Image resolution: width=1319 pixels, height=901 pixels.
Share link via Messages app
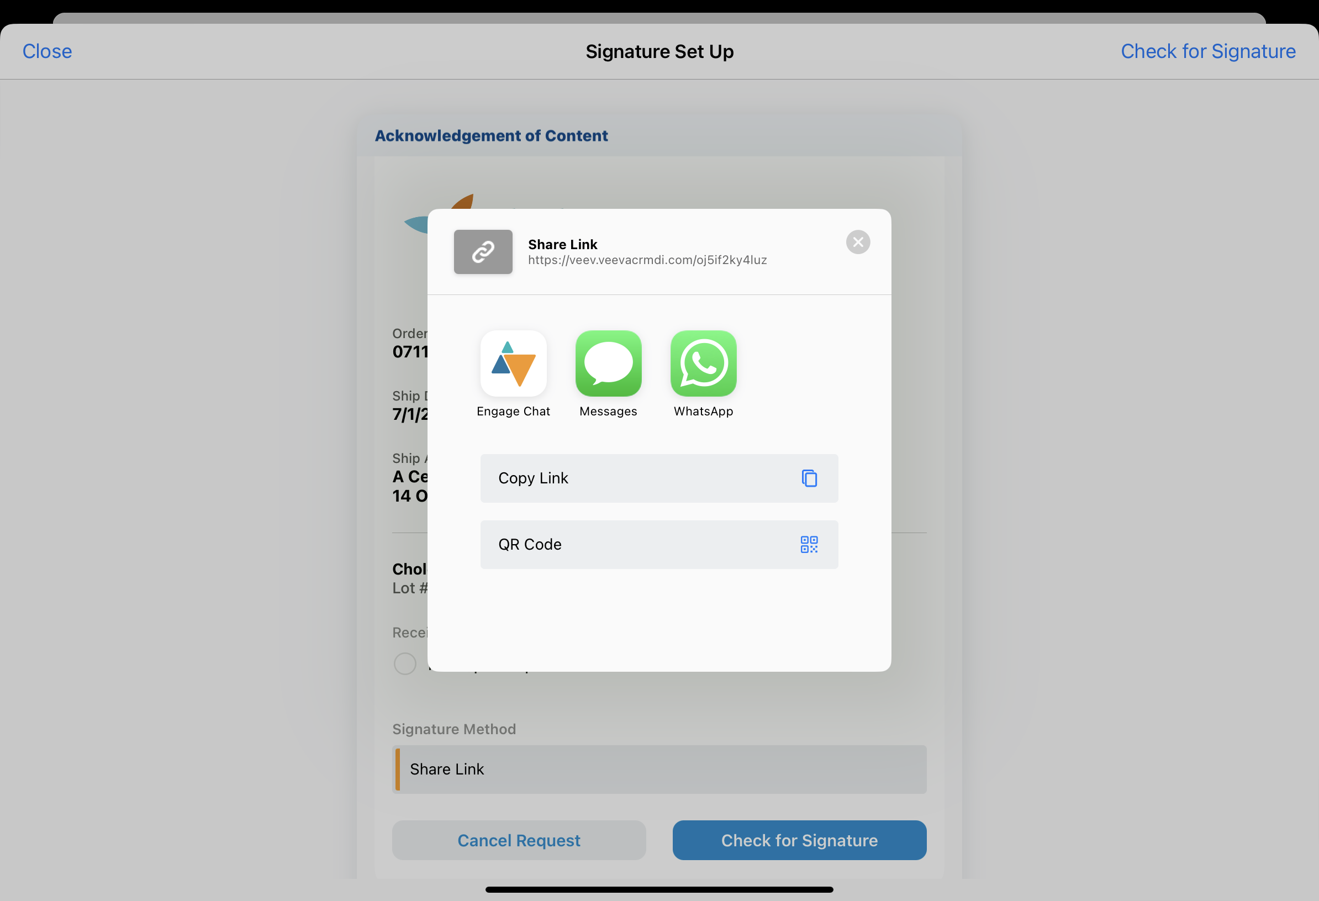click(608, 363)
